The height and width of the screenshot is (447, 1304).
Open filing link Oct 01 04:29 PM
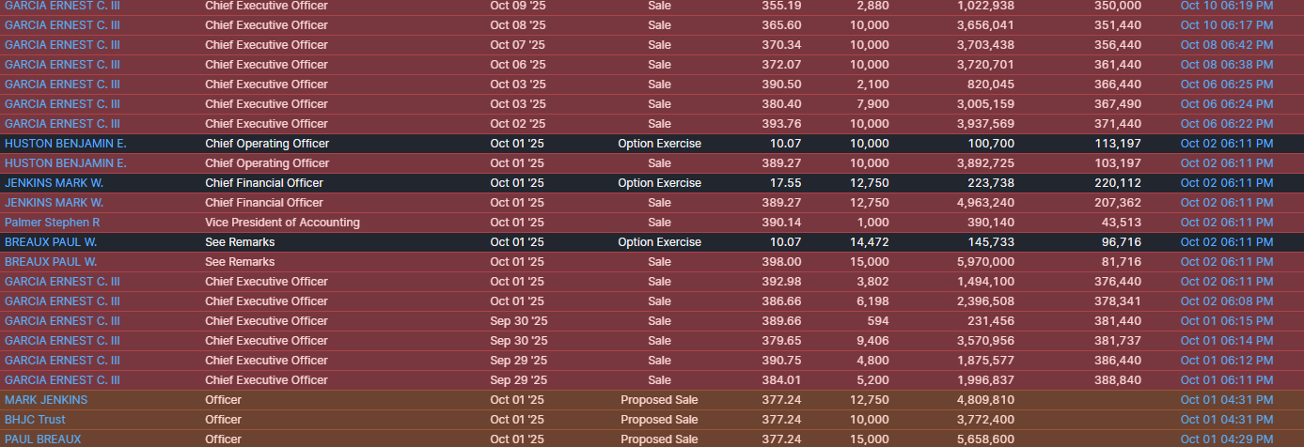click(1227, 439)
